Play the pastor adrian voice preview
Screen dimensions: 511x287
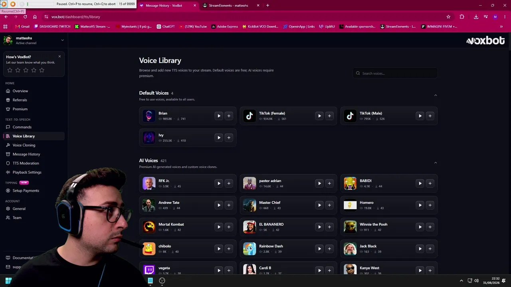coord(319,183)
